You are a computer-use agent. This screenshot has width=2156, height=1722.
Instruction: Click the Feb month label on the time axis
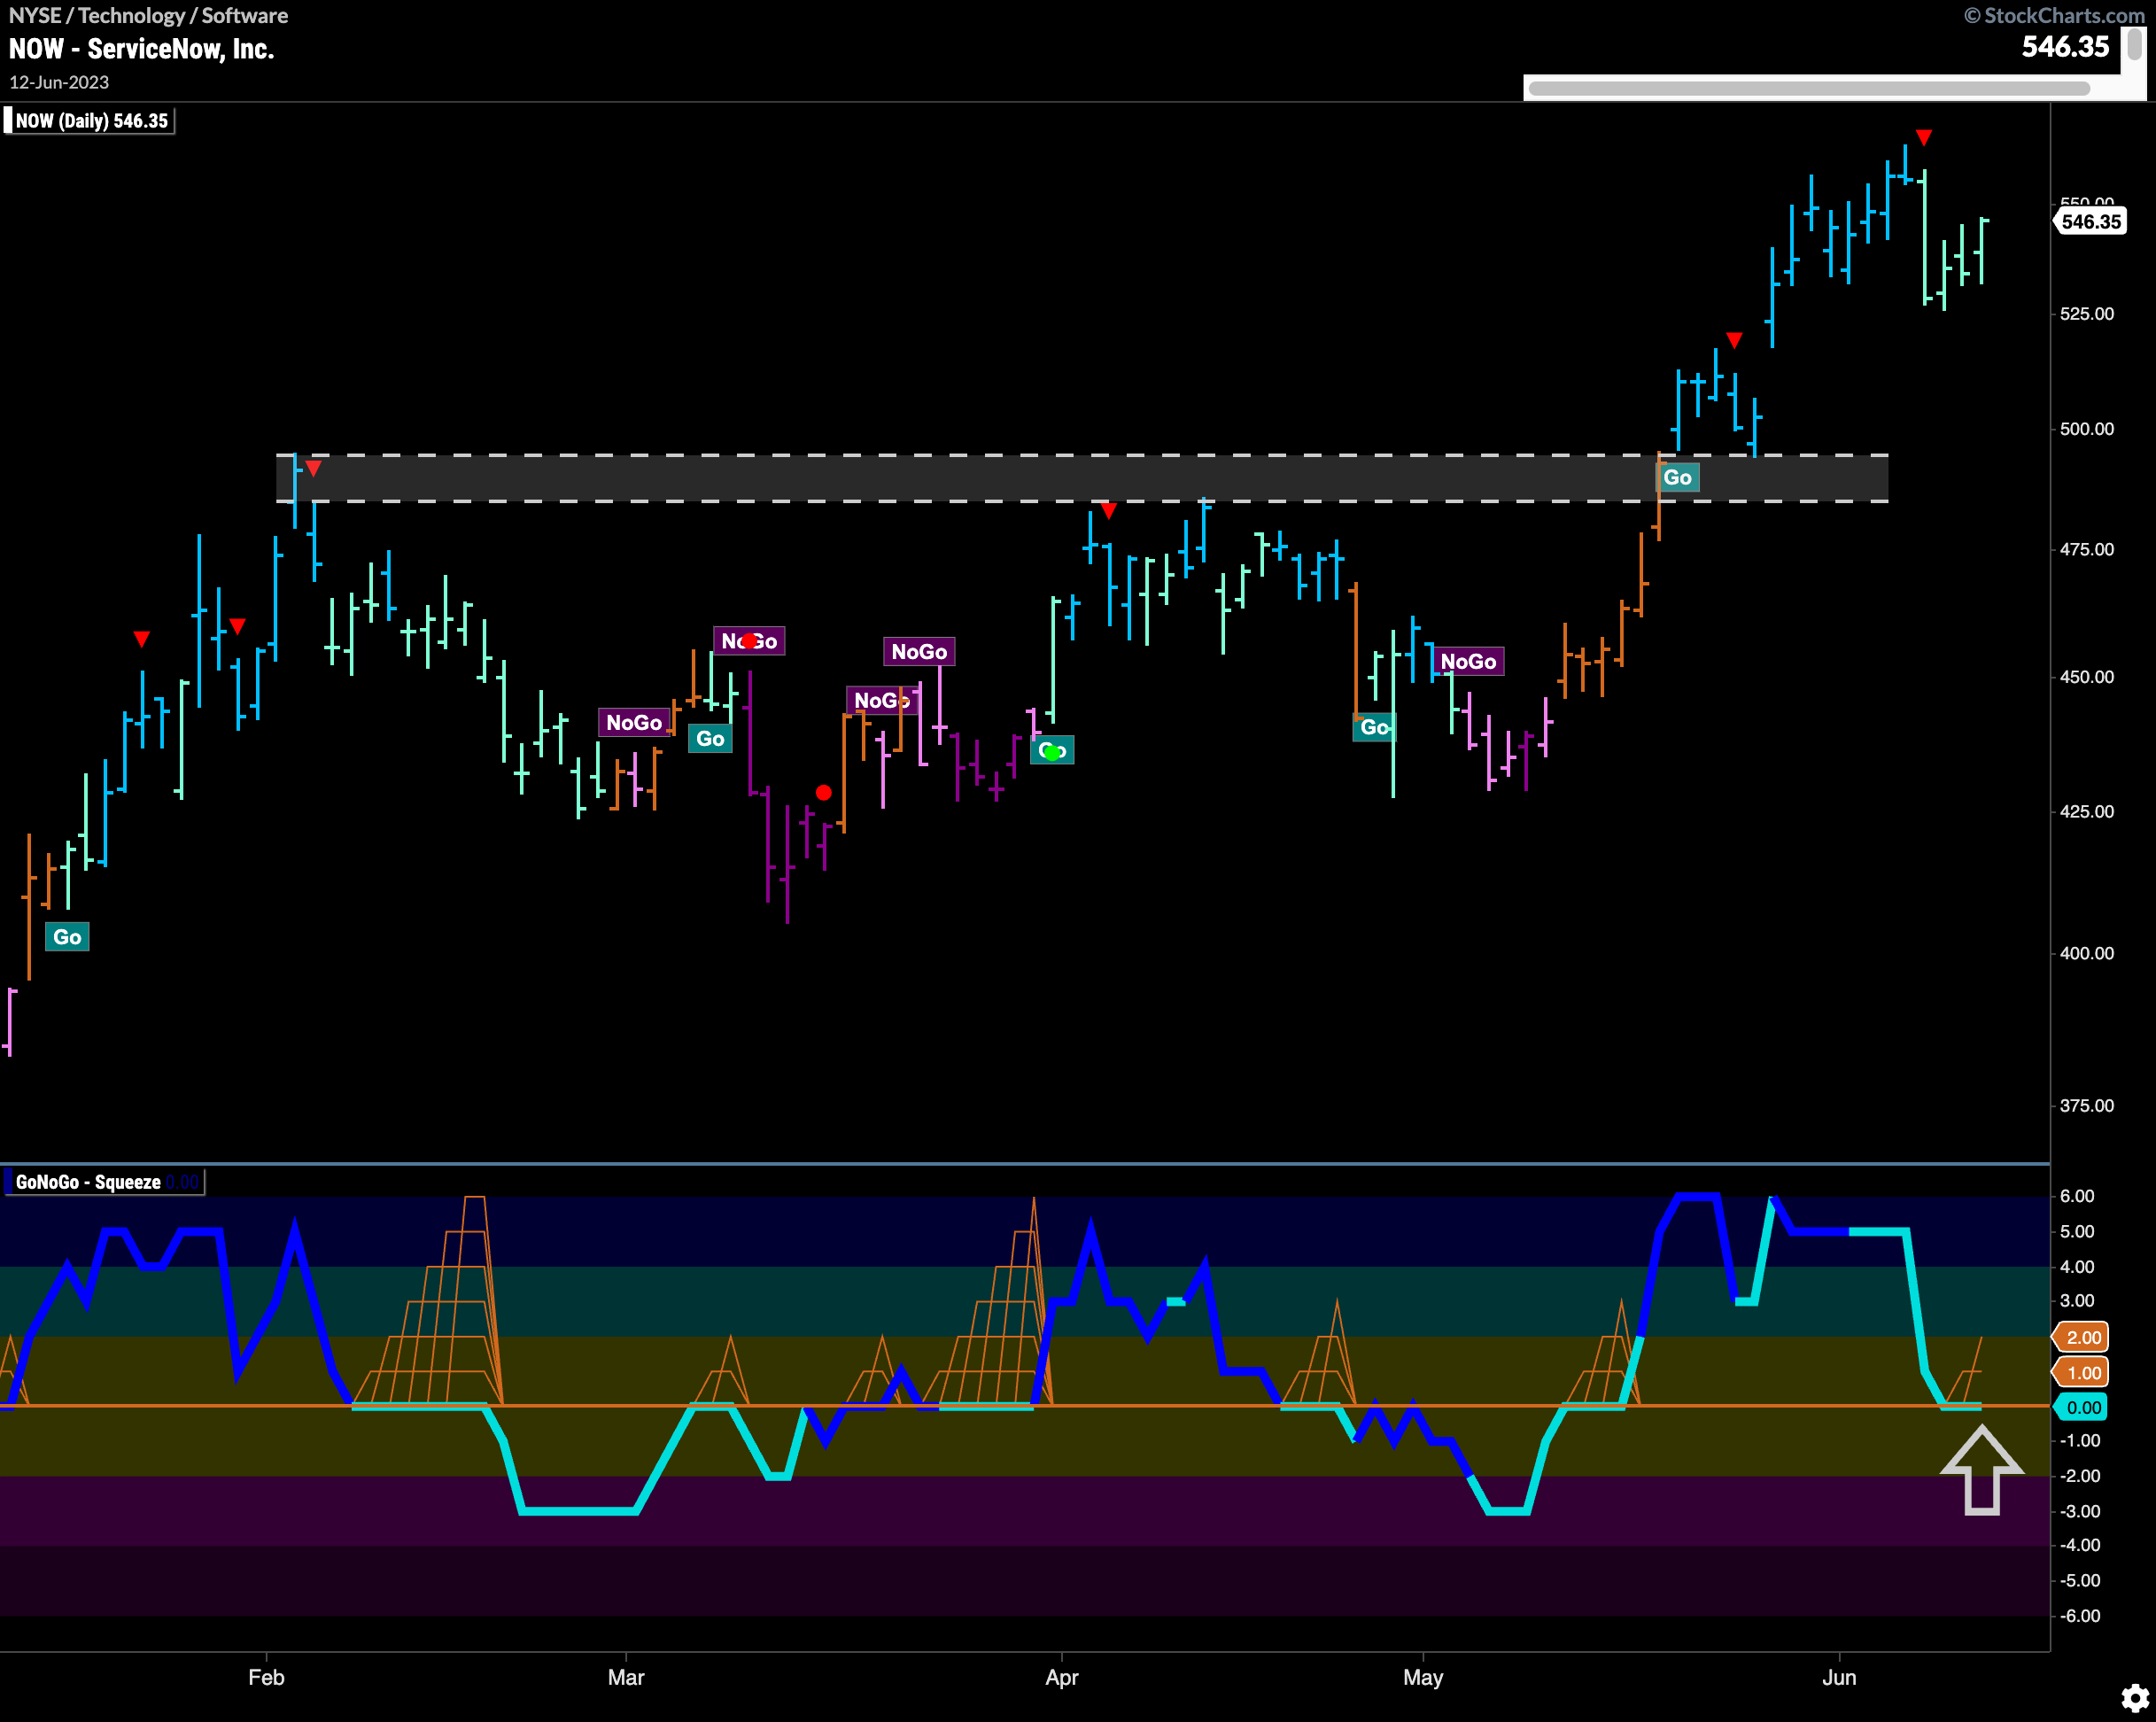[x=266, y=1677]
